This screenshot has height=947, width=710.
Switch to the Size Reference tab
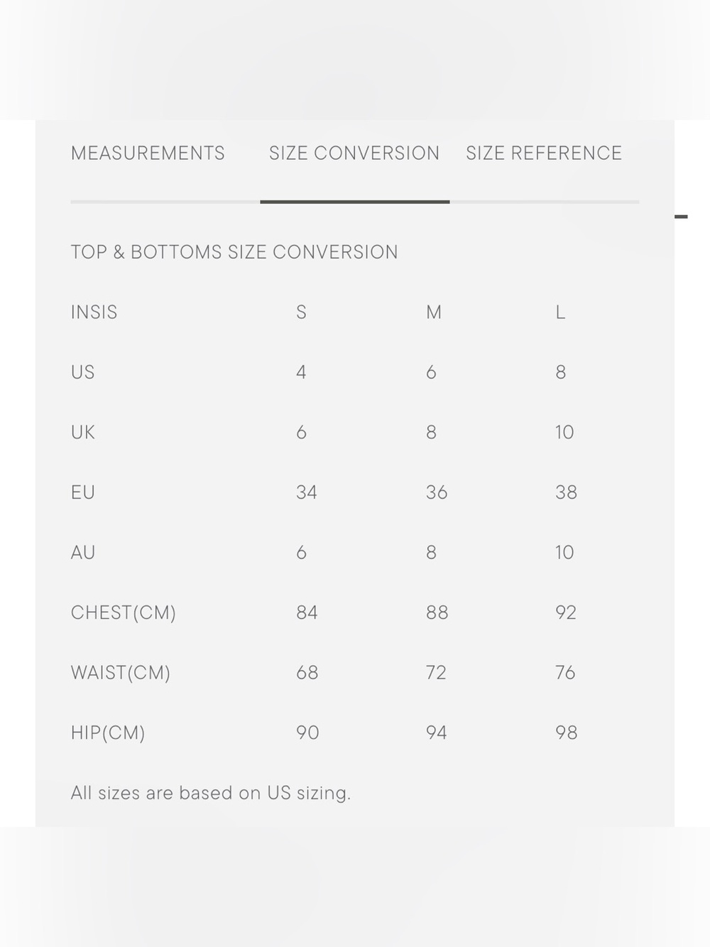tap(544, 153)
